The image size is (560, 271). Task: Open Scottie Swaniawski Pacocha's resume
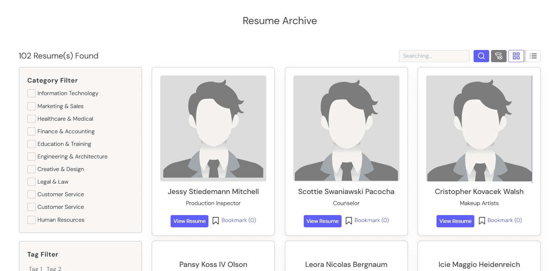tap(322, 221)
